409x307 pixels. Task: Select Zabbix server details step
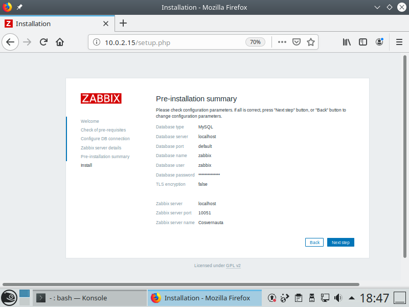pyautogui.click(x=101, y=148)
